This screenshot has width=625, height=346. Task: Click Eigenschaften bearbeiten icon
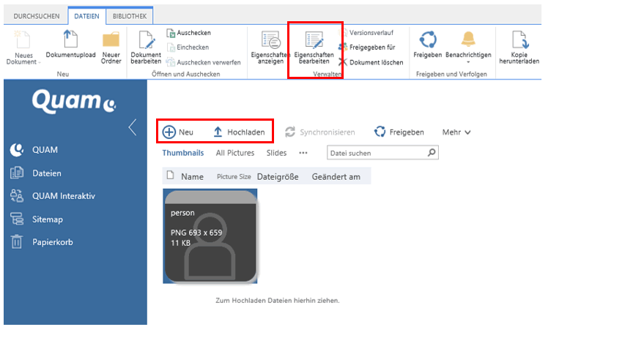[314, 41]
